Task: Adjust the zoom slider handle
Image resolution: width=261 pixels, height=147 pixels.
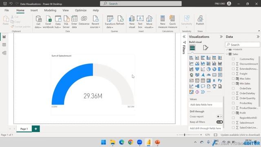Action: (x=185, y=135)
